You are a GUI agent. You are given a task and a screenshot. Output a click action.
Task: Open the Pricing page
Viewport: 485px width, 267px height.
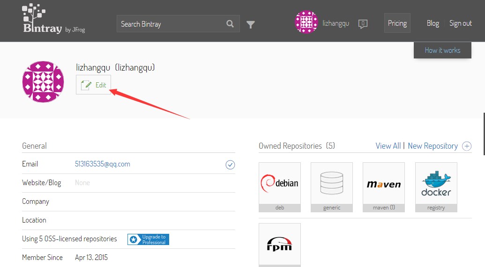[x=397, y=23]
